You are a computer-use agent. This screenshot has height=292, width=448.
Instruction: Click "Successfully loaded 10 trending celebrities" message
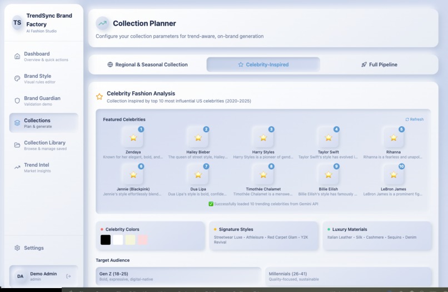[x=263, y=204]
